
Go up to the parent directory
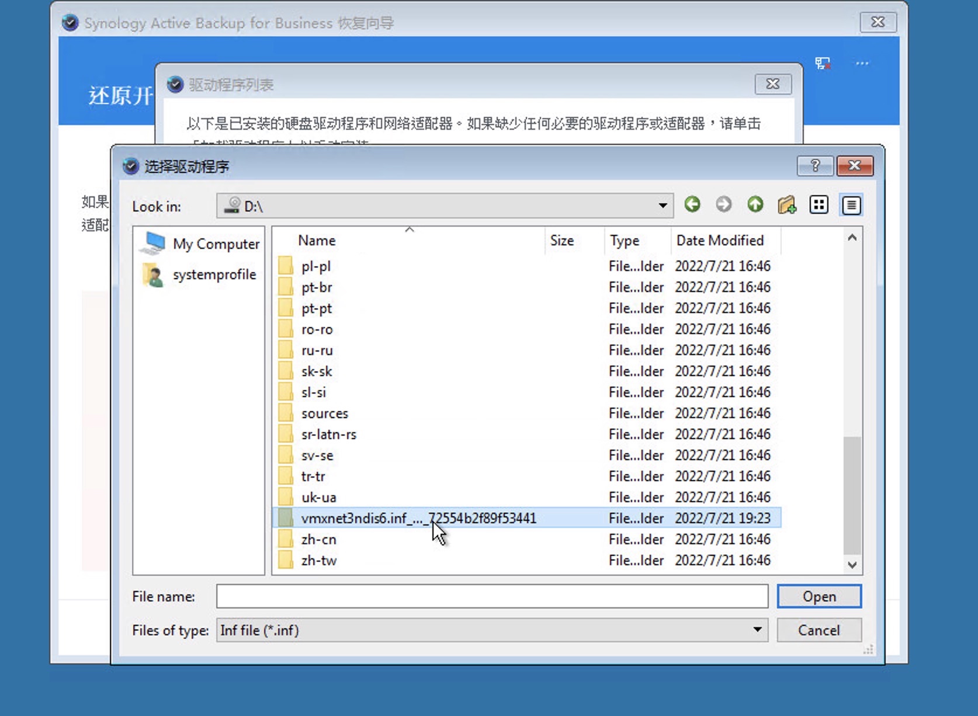click(x=755, y=204)
